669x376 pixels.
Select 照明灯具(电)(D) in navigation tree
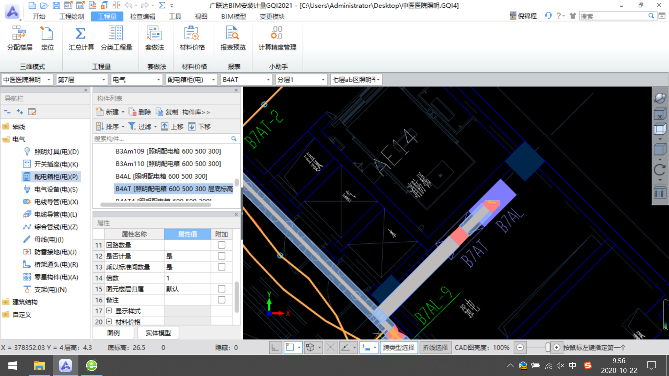point(56,152)
